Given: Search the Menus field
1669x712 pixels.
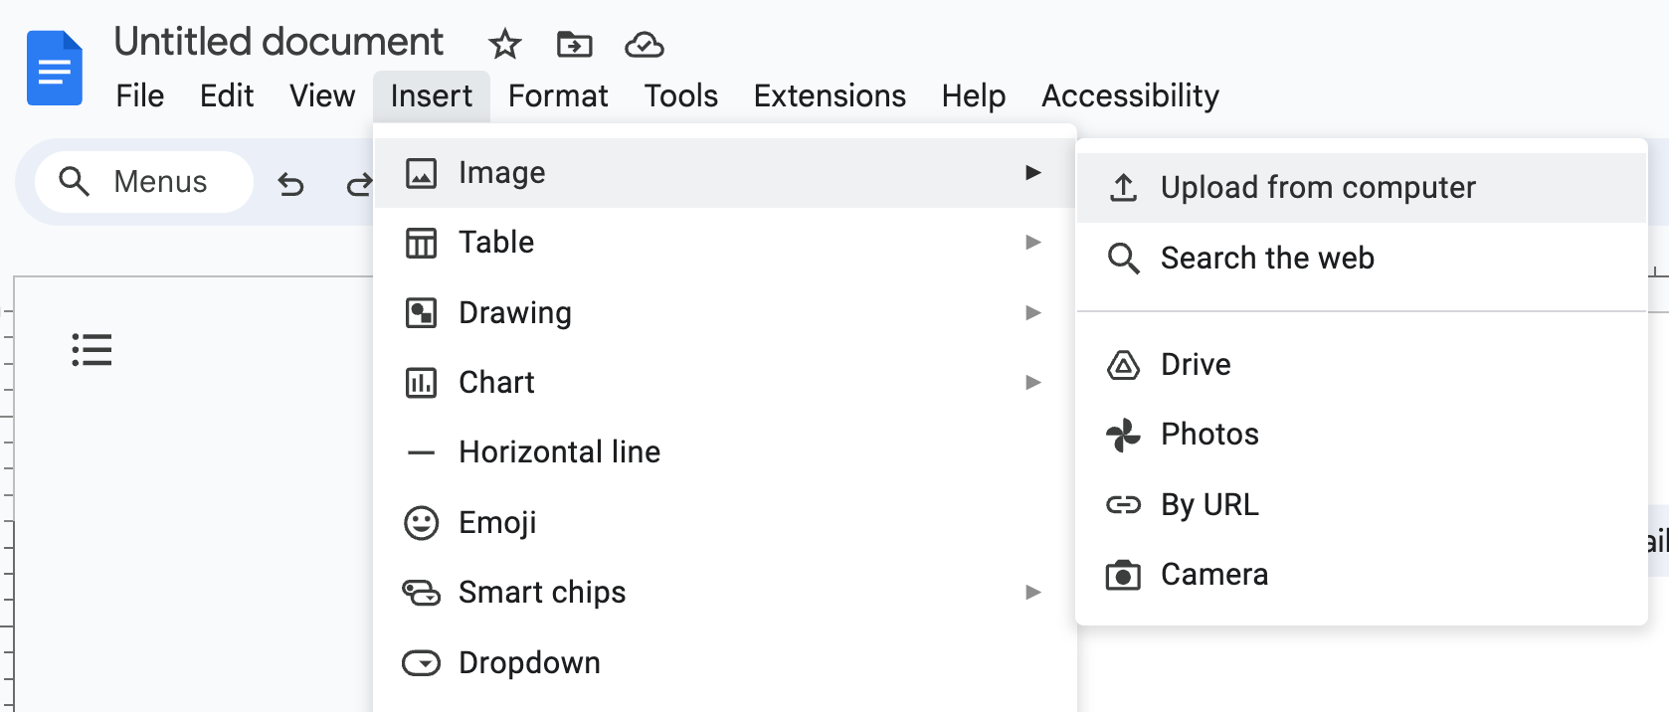Looking at the screenshot, I should coord(144,182).
